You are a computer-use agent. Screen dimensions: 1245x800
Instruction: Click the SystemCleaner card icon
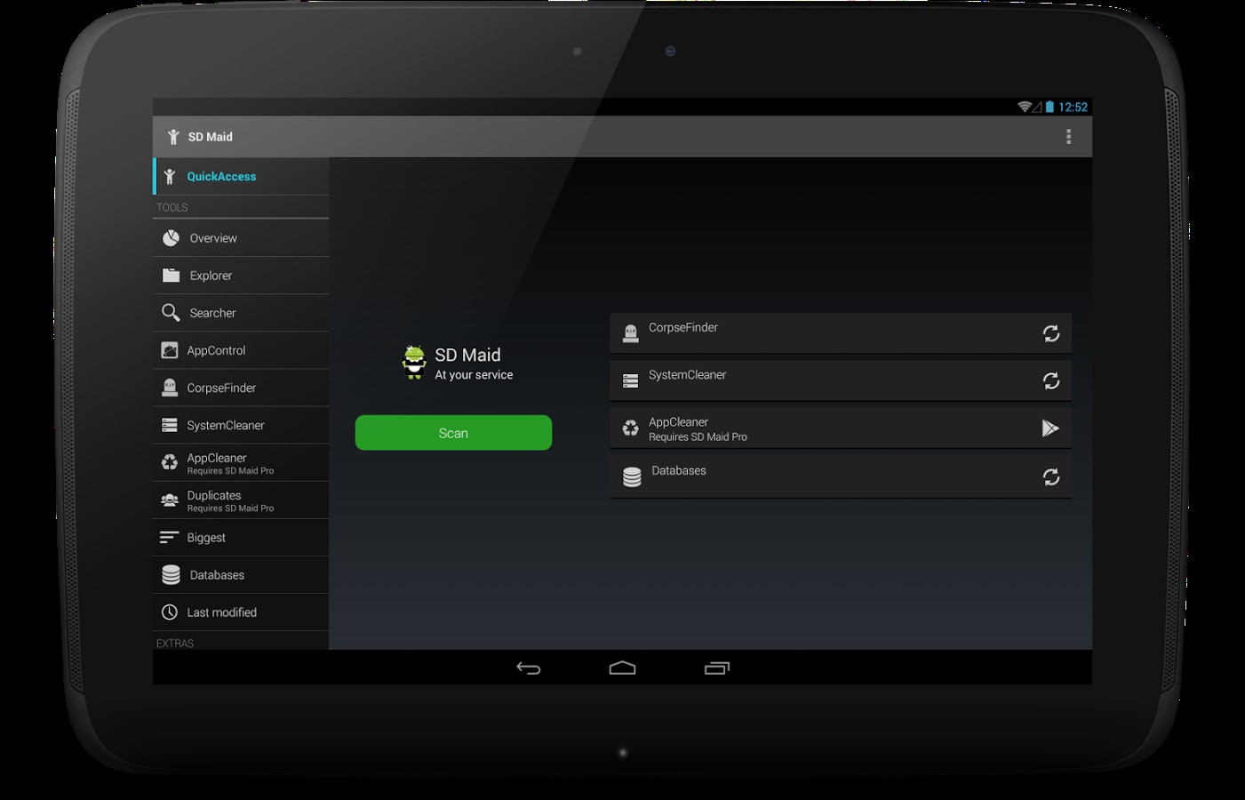point(631,380)
